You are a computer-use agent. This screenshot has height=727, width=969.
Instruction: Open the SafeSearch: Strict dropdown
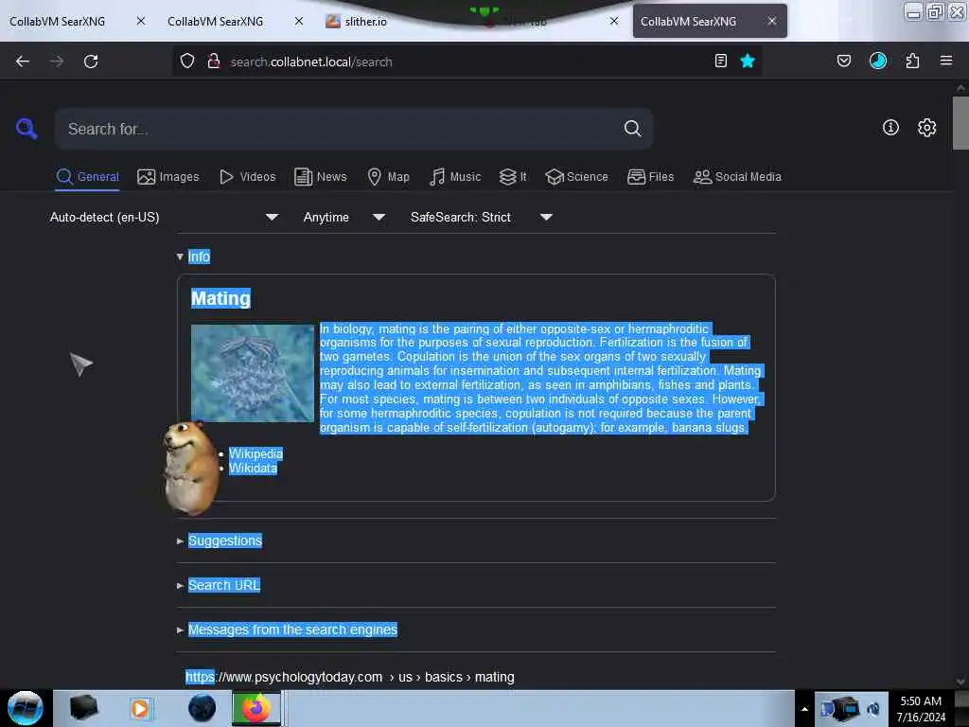[x=482, y=217]
